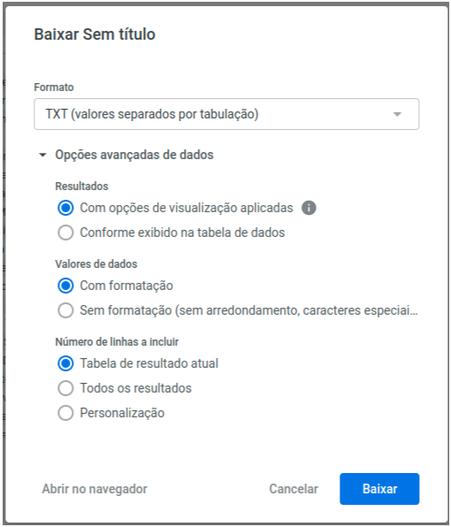Screen dimensions: 451x527
Task: Click the Cancelar button
Action: coord(294,489)
